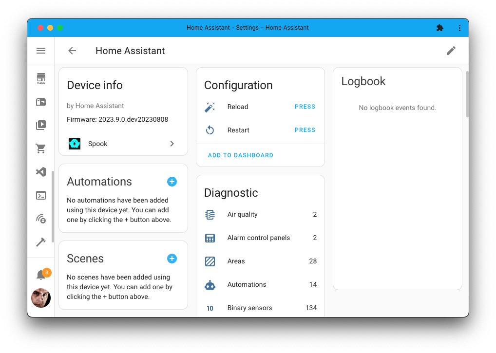Open the Media browser sidebar icon
Viewport: 496px width, 353px height.
pyautogui.click(x=41, y=125)
